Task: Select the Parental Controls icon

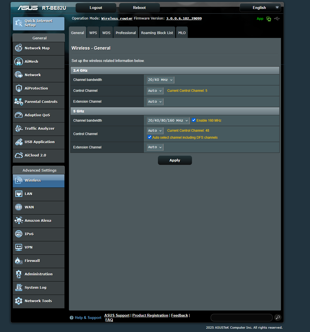Action: (19, 102)
